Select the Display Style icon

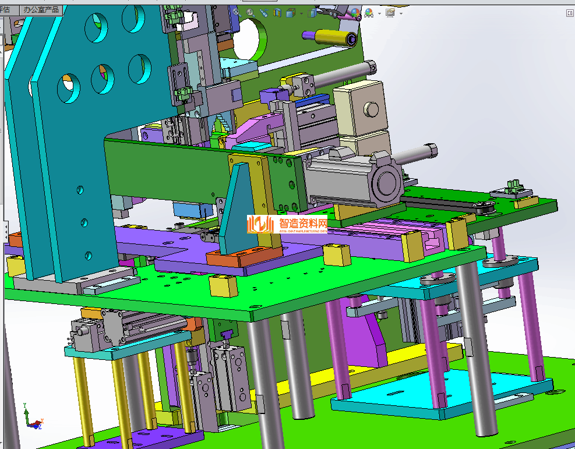(313, 12)
